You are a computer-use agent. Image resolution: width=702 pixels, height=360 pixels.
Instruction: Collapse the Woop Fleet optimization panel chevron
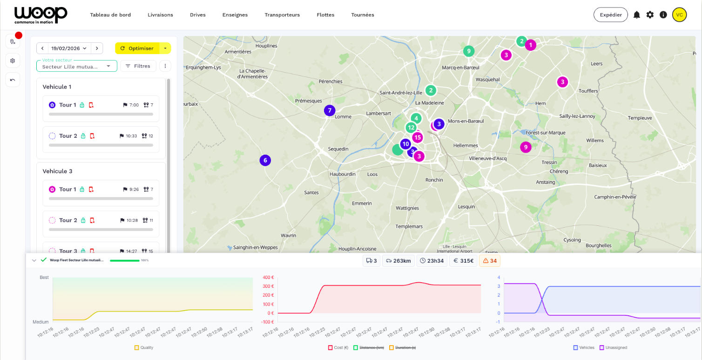coord(34,260)
